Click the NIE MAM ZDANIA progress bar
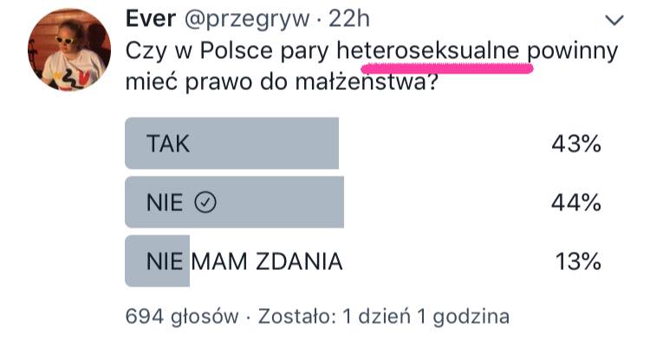 click(157, 261)
